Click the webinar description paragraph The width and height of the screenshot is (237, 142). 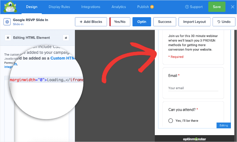tap(193, 43)
